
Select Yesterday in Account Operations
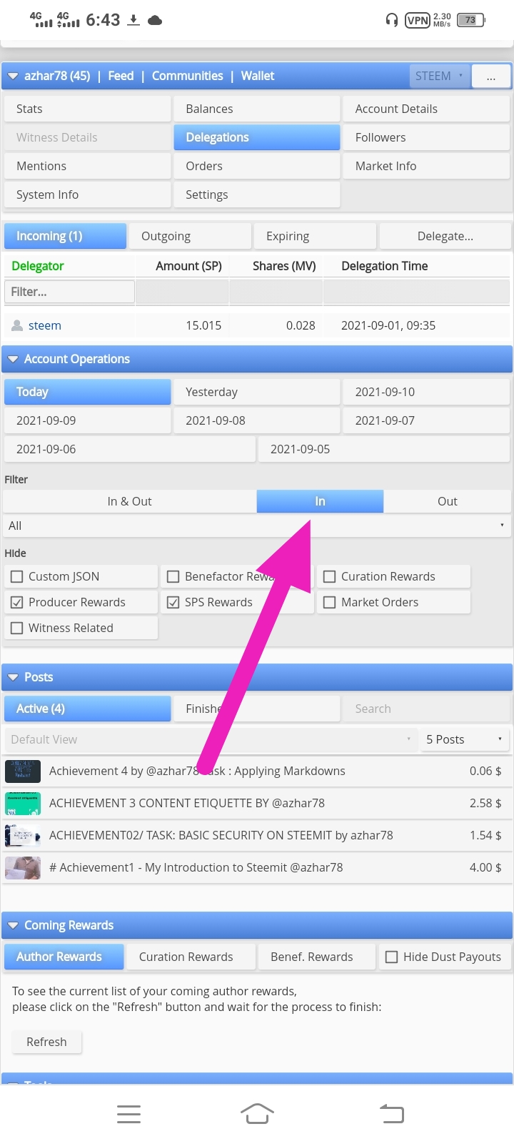(x=257, y=392)
